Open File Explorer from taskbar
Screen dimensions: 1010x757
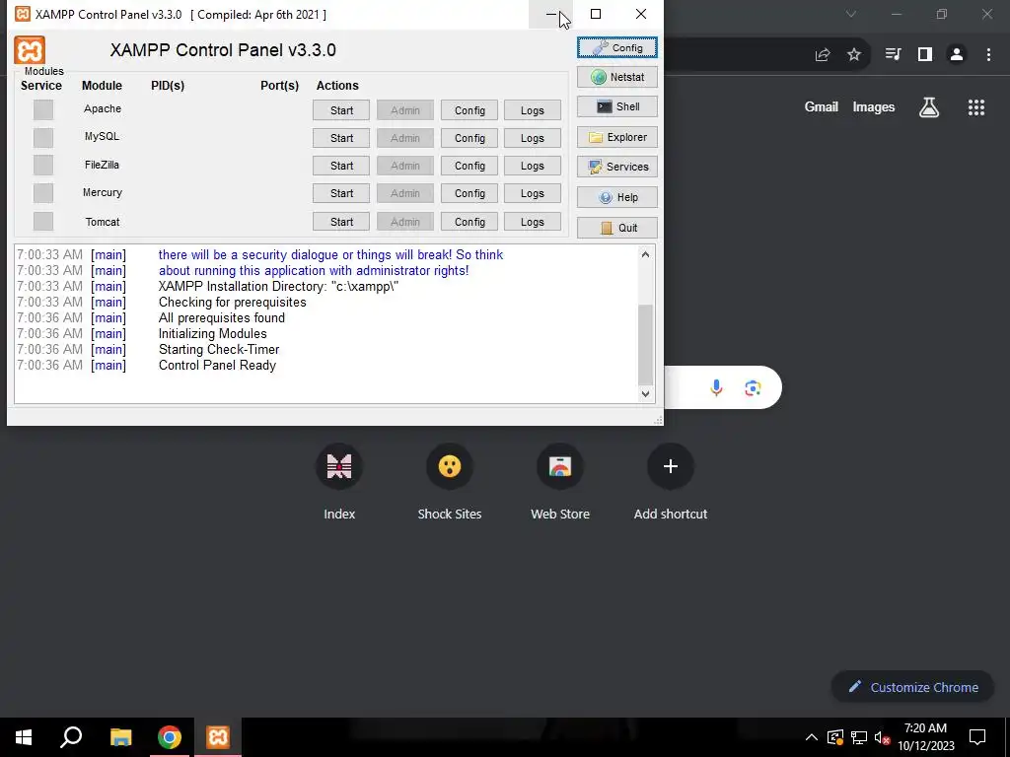[x=120, y=737]
